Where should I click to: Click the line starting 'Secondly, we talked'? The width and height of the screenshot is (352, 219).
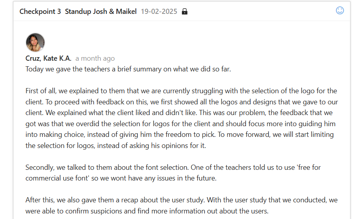point(173,167)
